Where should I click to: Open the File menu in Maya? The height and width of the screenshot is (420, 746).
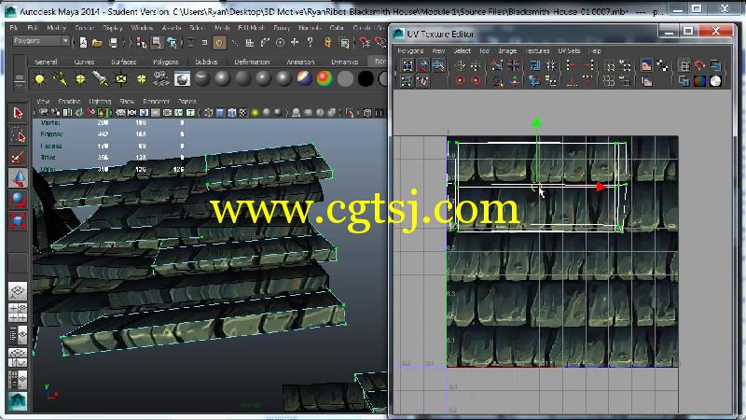point(14,28)
